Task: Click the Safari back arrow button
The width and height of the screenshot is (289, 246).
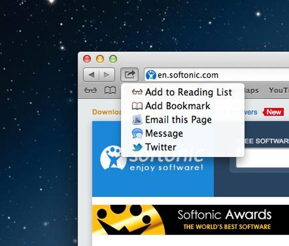Action: click(x=92, y=75)
